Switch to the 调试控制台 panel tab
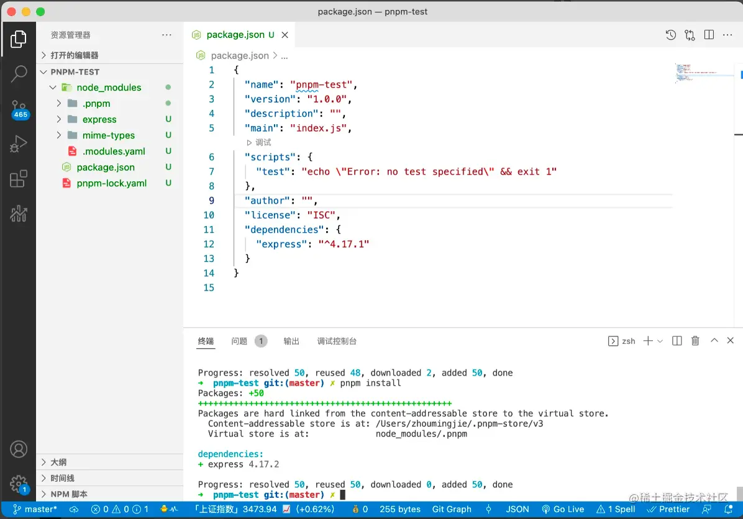The height and width of the screenshot is (519, 743). 337,341
